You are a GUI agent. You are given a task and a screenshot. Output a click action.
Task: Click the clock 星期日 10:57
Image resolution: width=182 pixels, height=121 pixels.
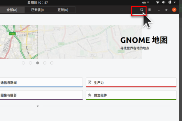[38, 2]
